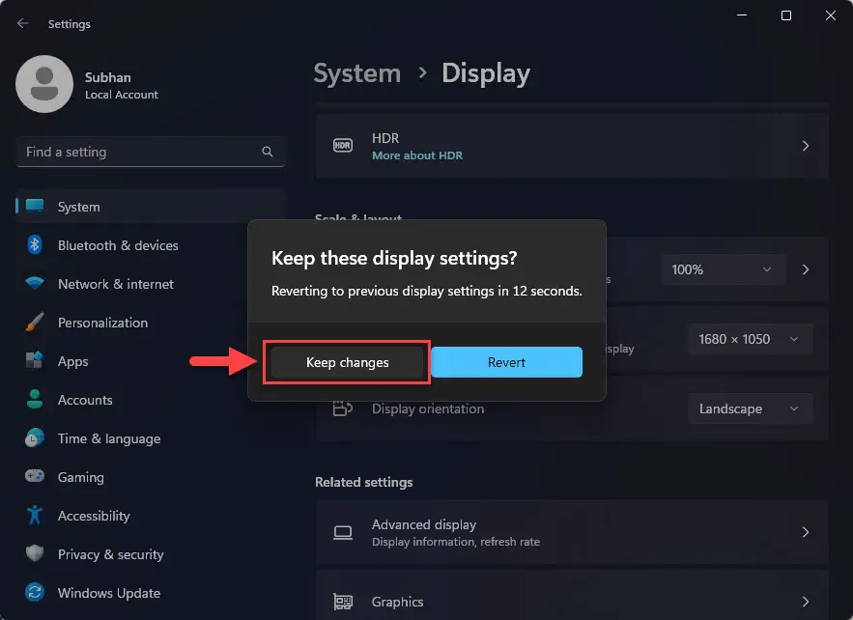Open the Scale 100% dropdown
The image size is (853, 620).
(x=723, y=269)
